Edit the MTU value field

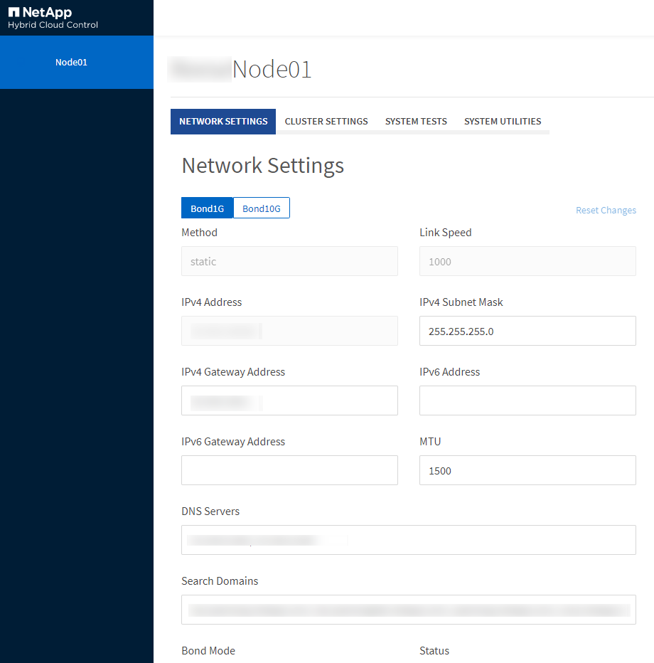click(x=527, y=470)
